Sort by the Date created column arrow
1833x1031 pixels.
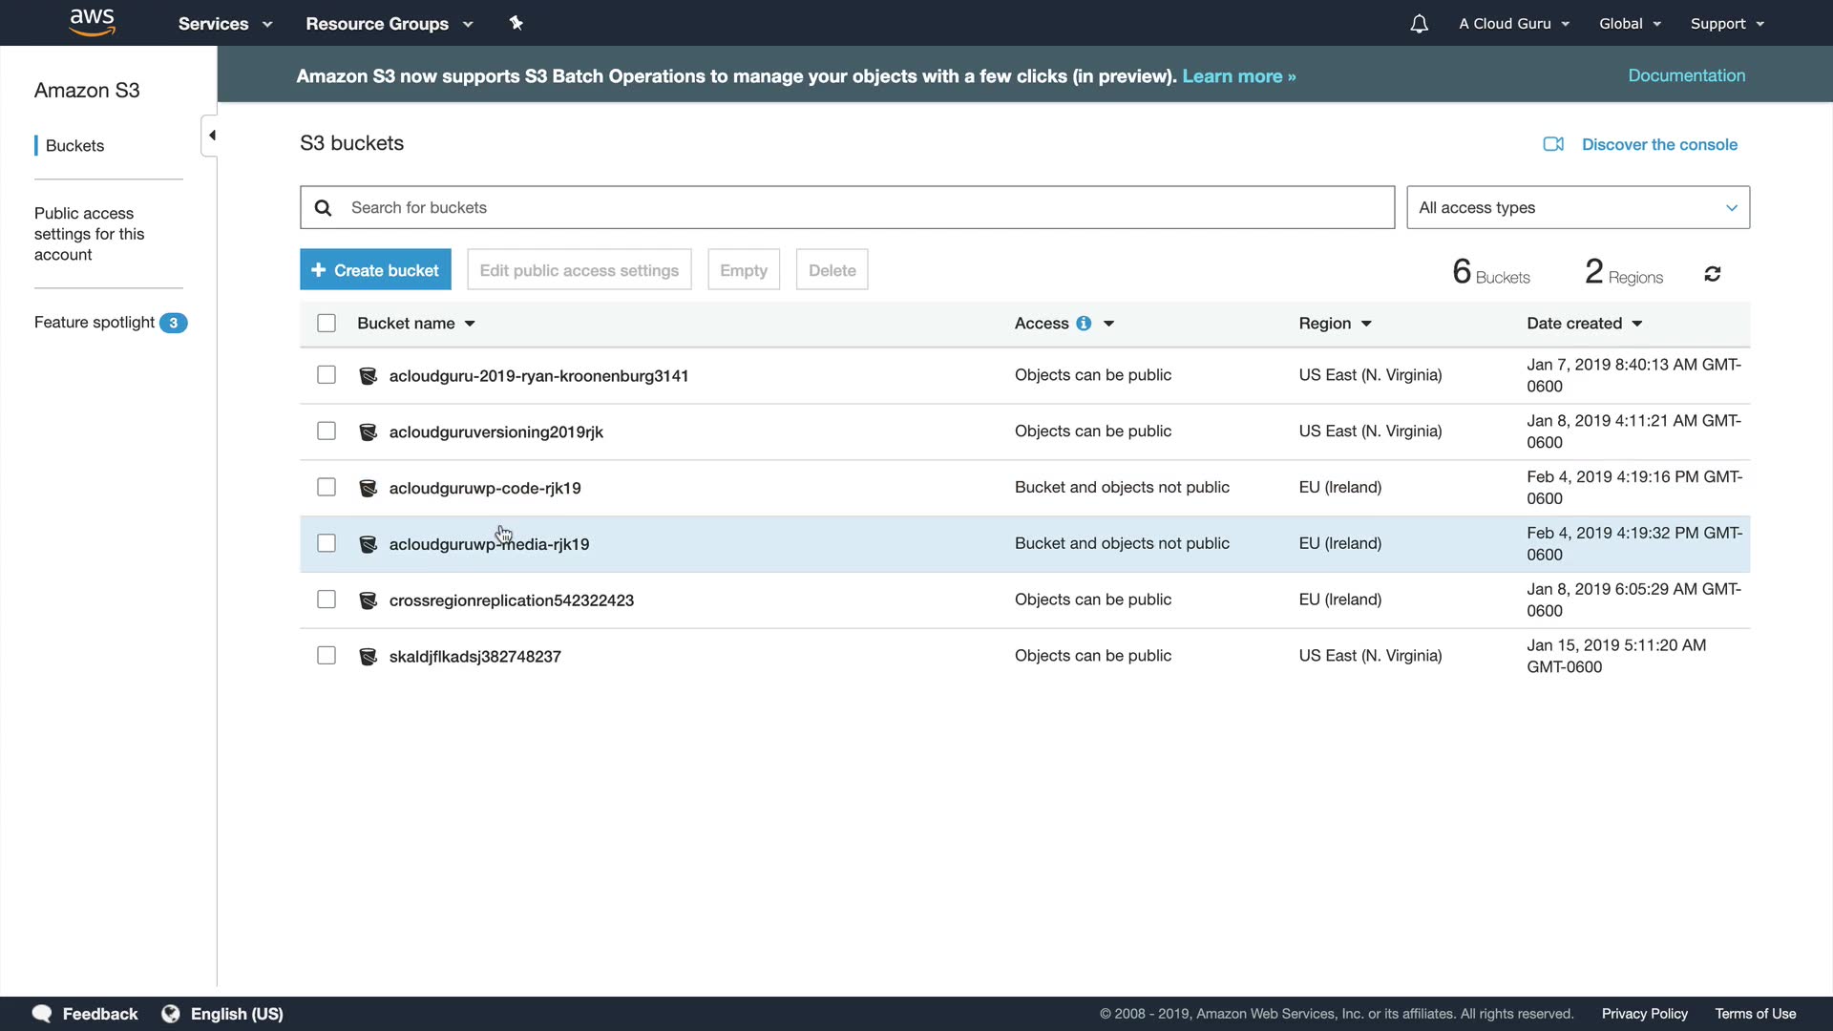click(x=1637, y=324)
